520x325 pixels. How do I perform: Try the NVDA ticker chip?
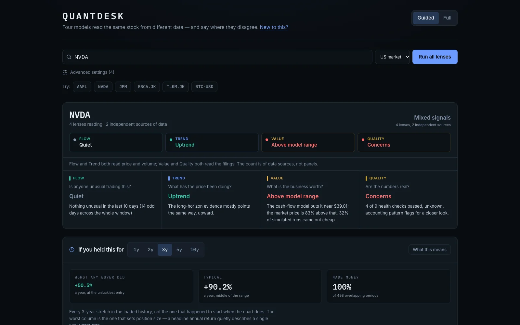[x=103, y=87]
